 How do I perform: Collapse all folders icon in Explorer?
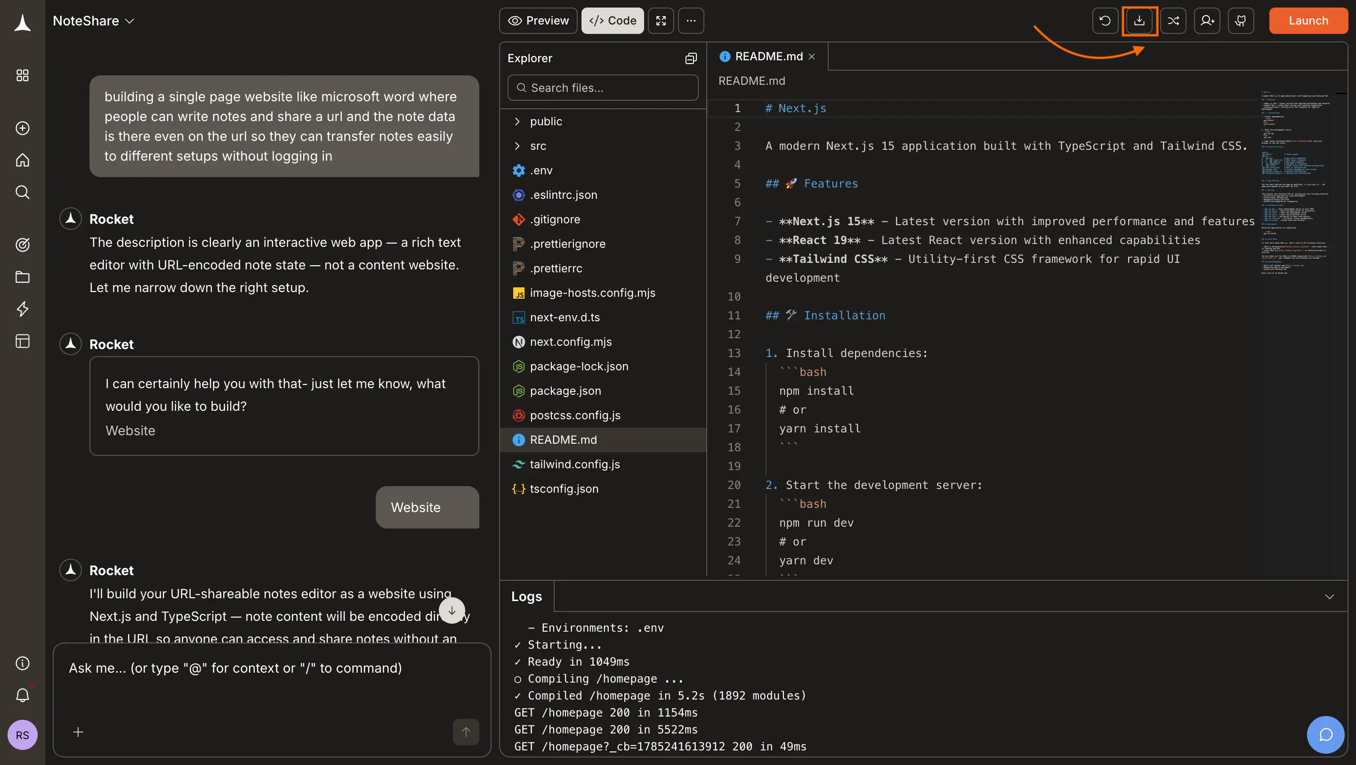691,58
